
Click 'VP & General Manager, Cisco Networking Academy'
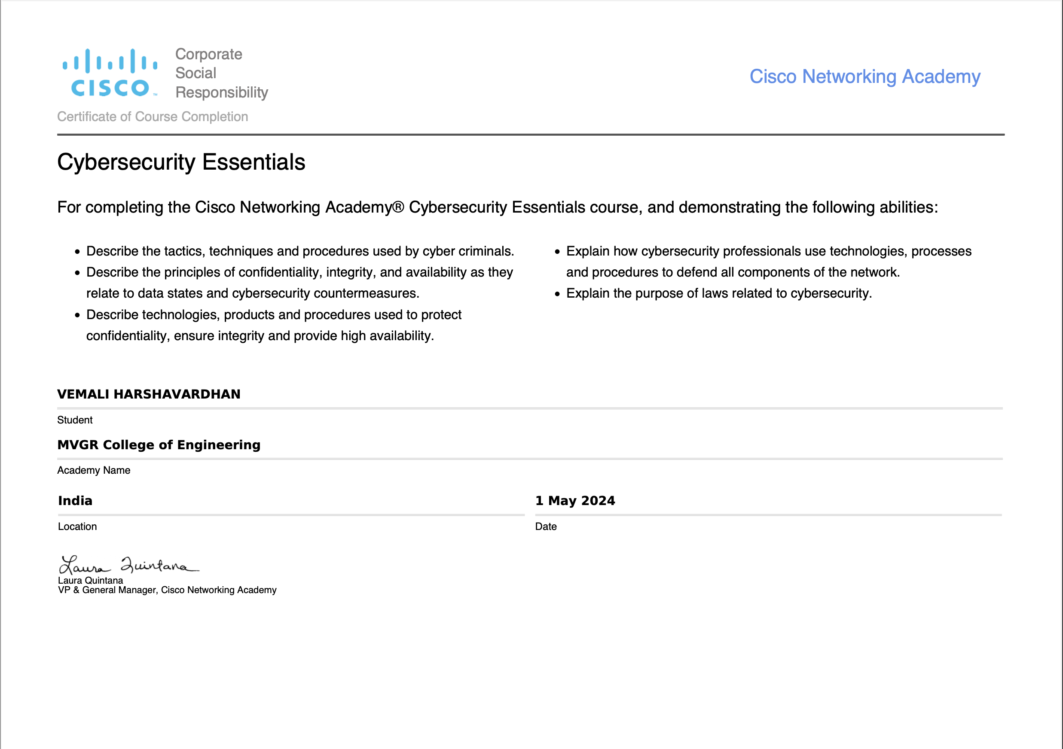pos(167,590)
